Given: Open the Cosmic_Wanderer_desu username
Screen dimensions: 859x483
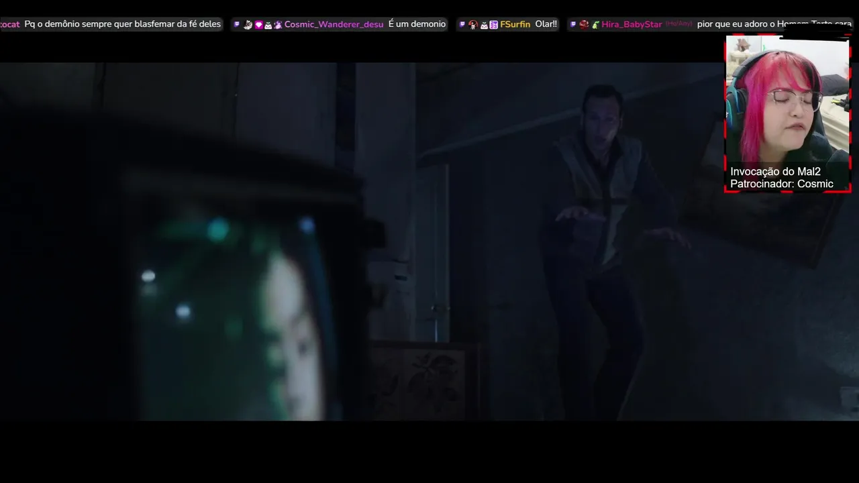Looking at the screenshot, I should (334, 24).
